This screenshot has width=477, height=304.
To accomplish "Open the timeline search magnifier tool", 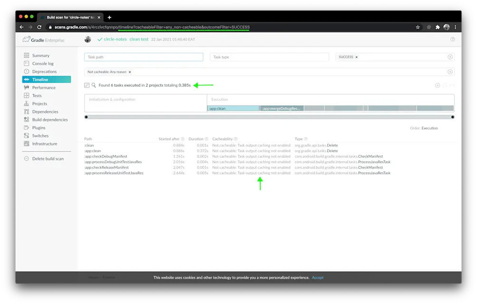I will tap(95, 85).
